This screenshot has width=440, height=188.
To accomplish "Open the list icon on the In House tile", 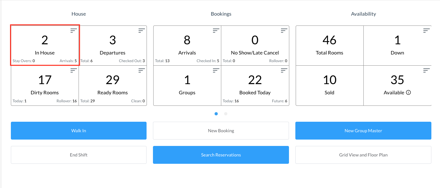I will point(73,30).
